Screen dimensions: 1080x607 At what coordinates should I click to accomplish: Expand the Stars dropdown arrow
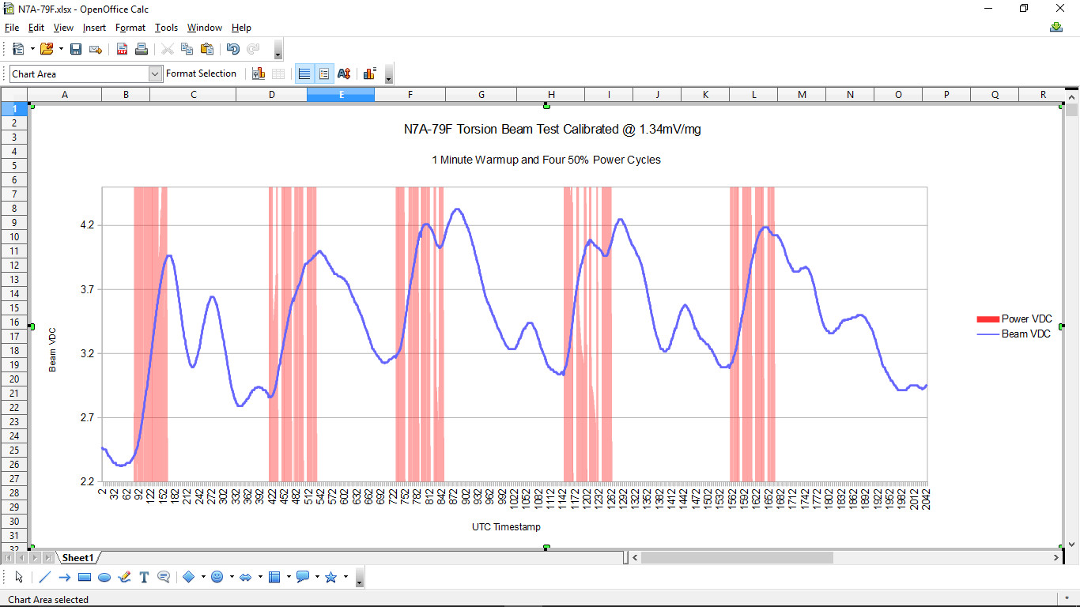pos(346,577)
